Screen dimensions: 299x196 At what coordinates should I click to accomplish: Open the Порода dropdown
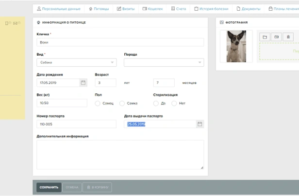click(x=164, y=62)
